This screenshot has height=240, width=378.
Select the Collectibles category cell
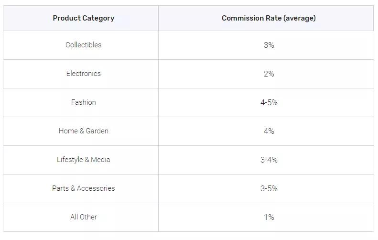pyautogui.click(x=84, y=45)
